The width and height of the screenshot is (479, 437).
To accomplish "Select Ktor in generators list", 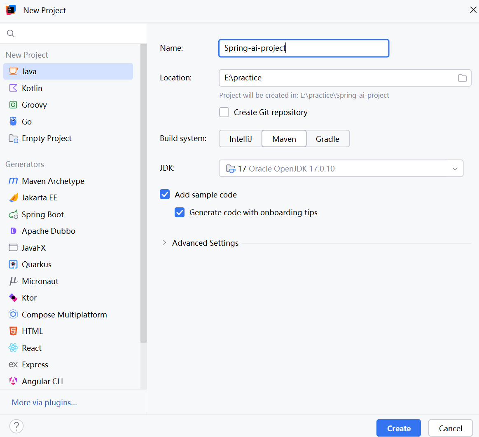I will click(68, 298).
